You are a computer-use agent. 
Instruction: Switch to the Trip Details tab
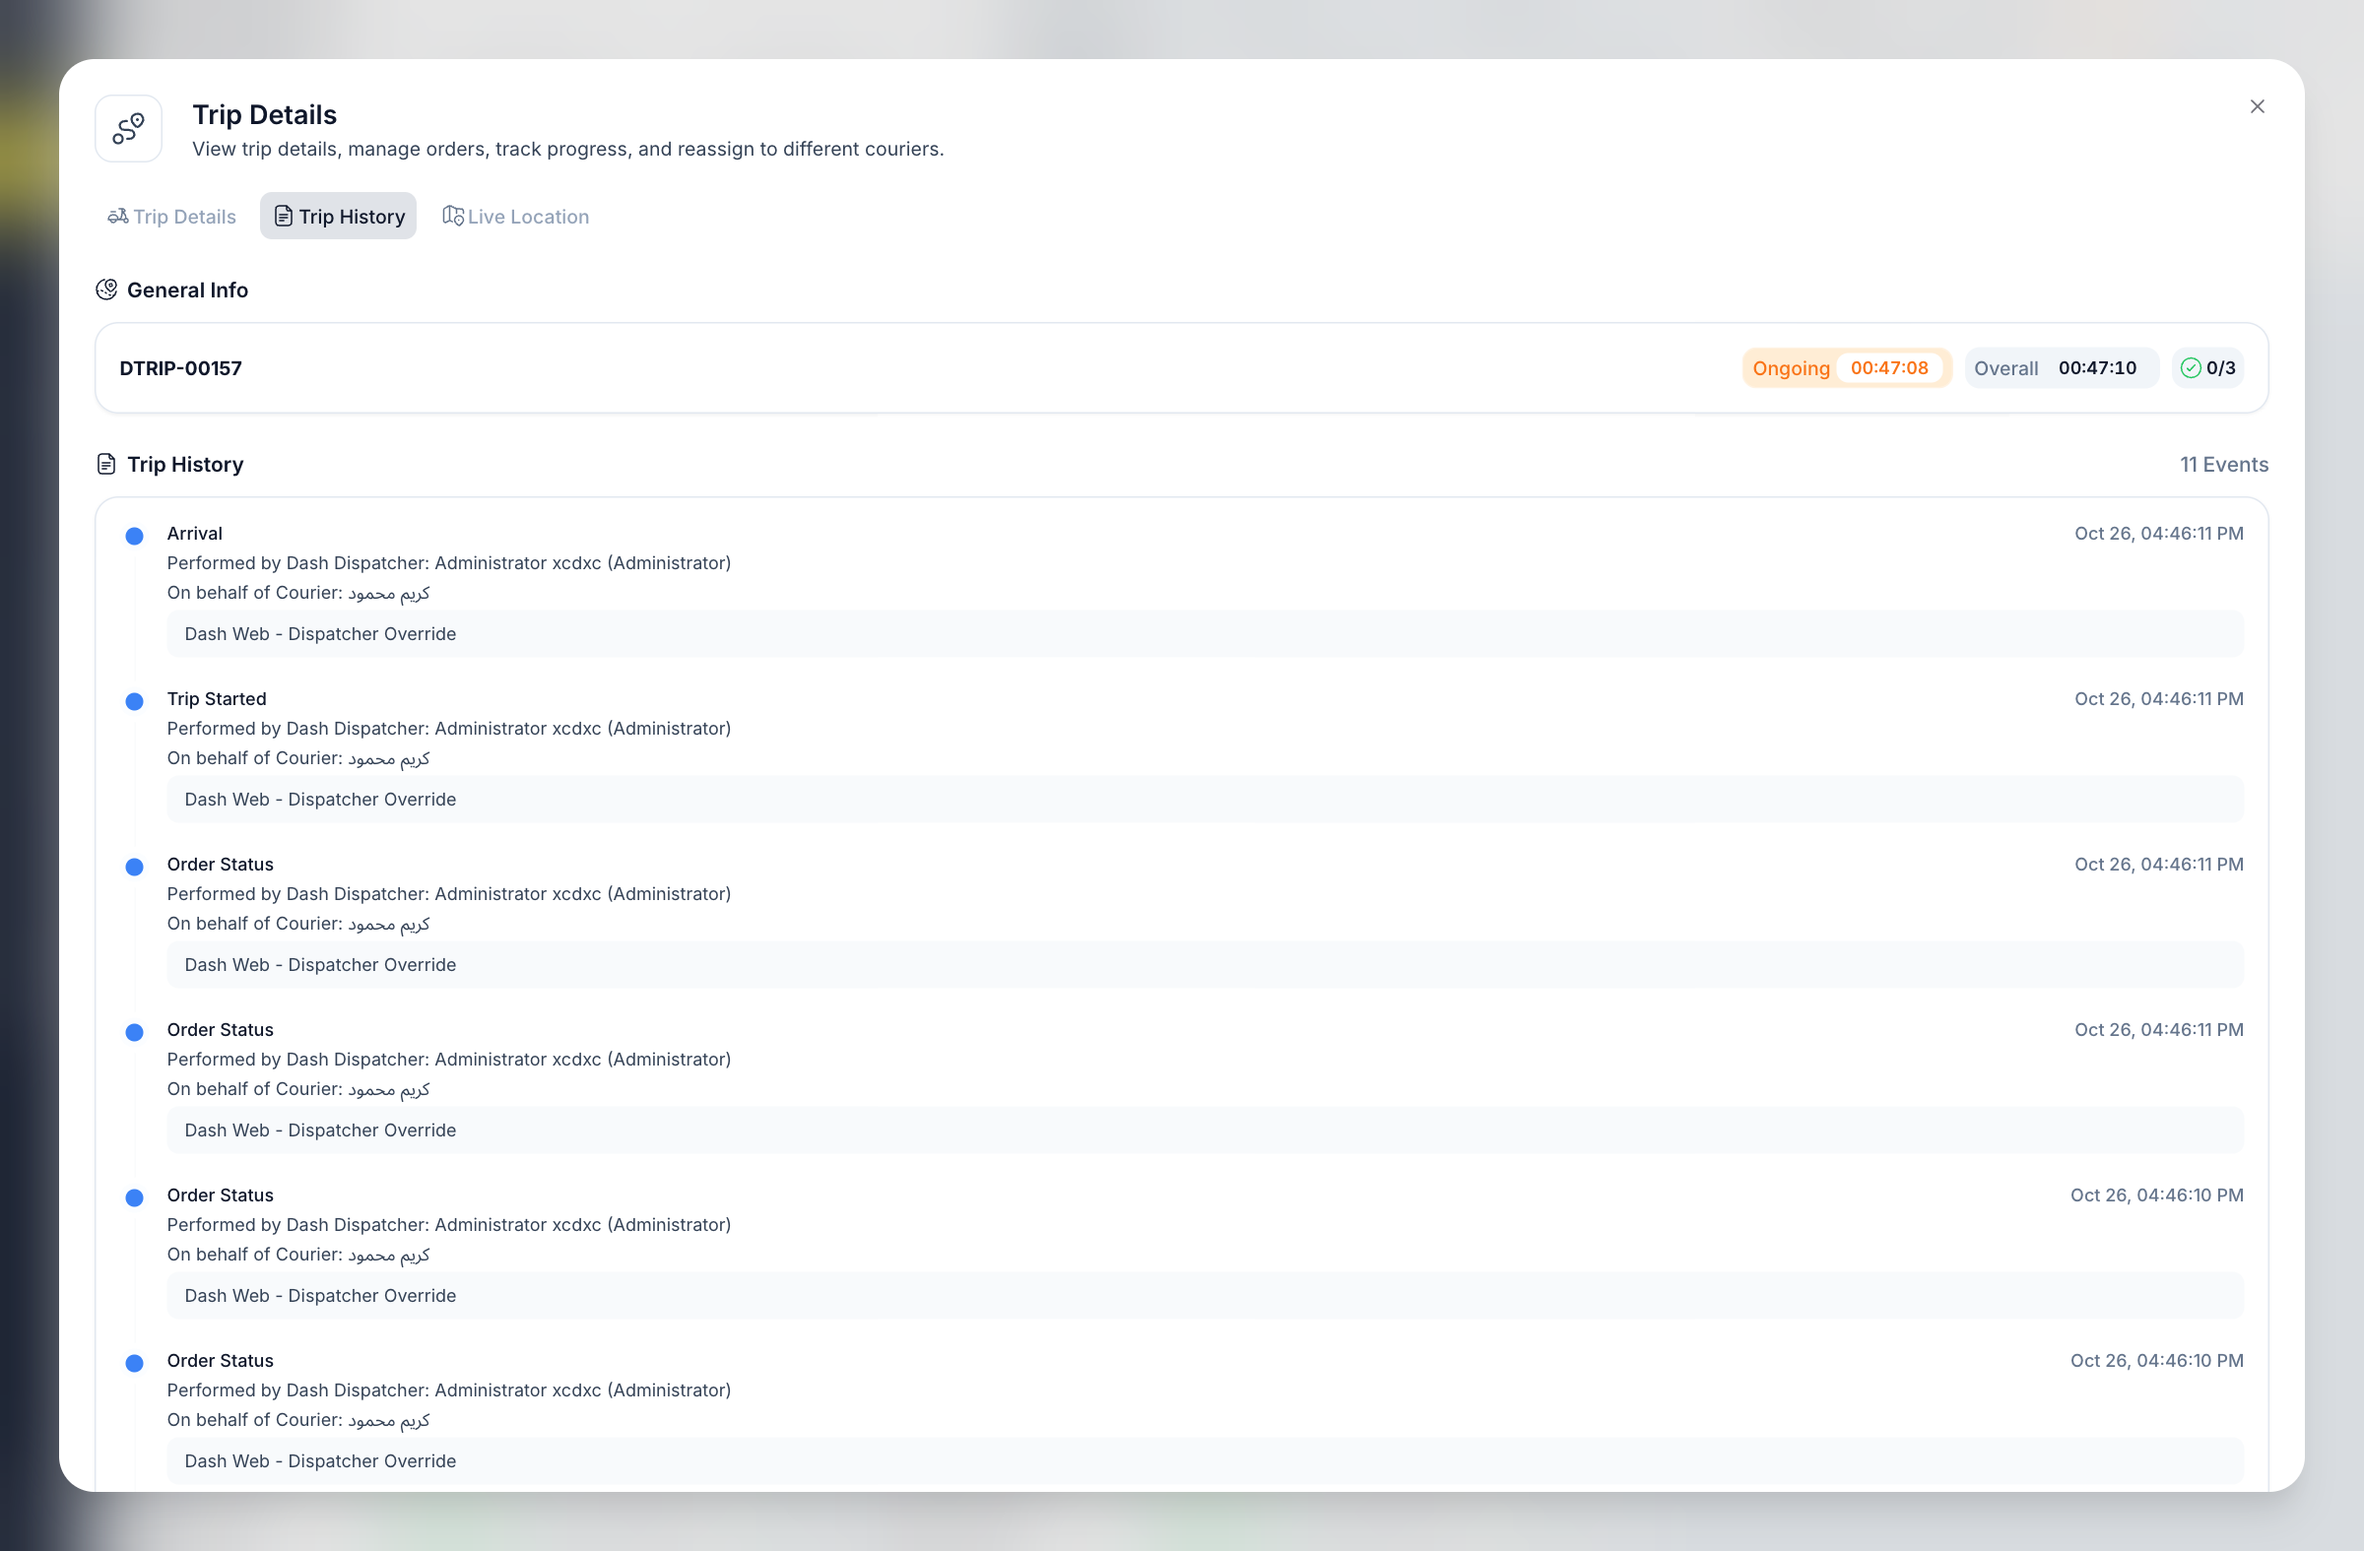[171, 217]
